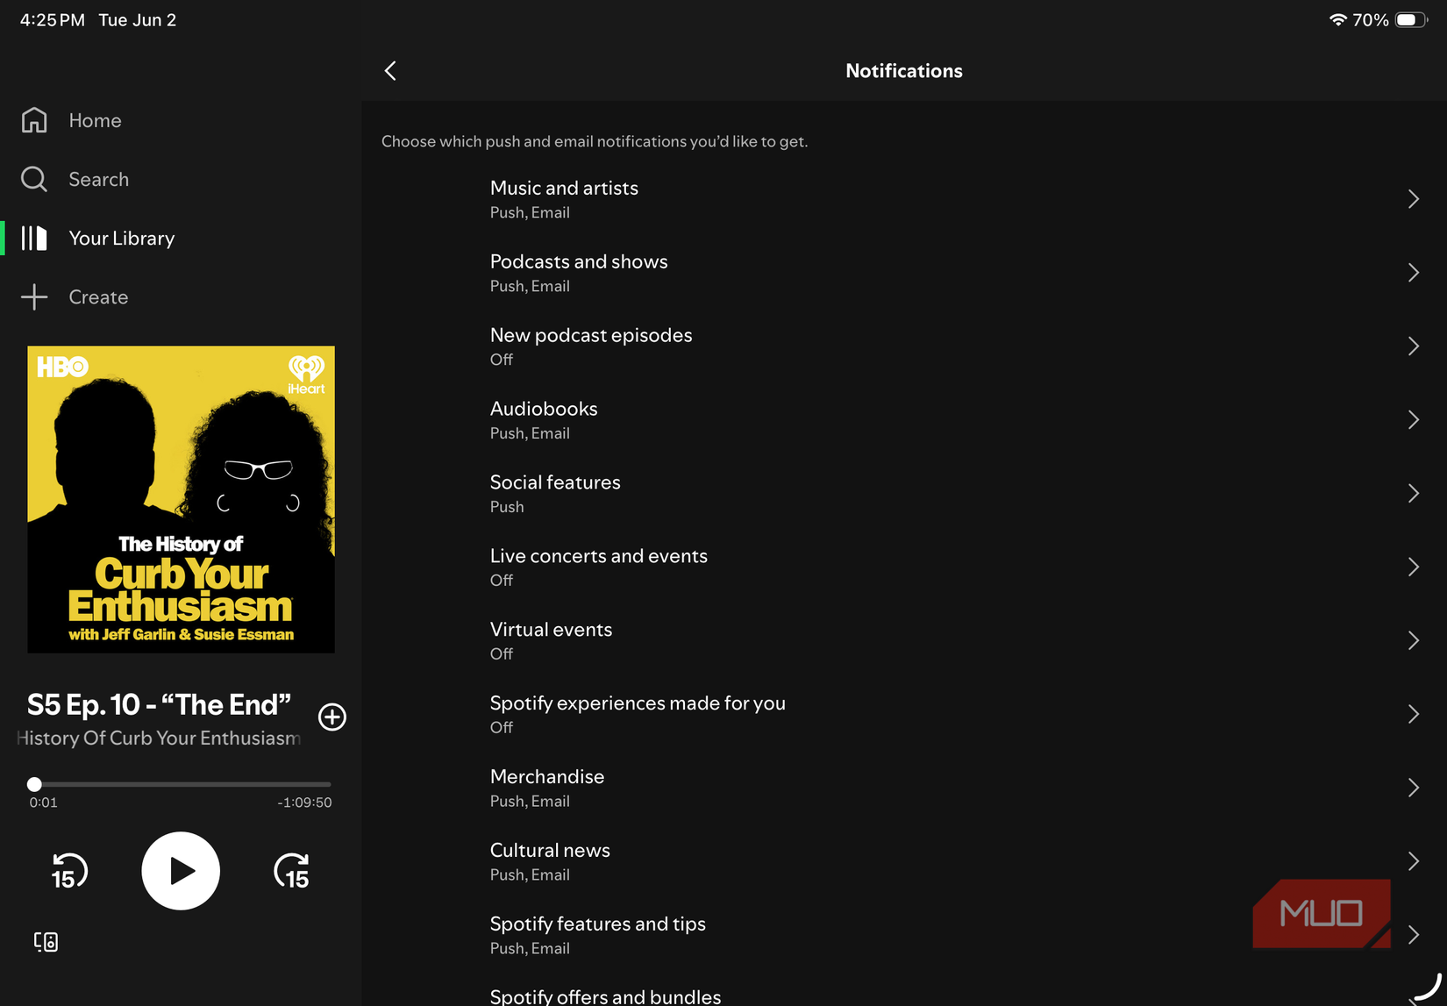Image resolution: width=1447 pixels, height=1006 pixels.
Task: Check the Wi-Fi status icon
Action: coord(1337,19)
